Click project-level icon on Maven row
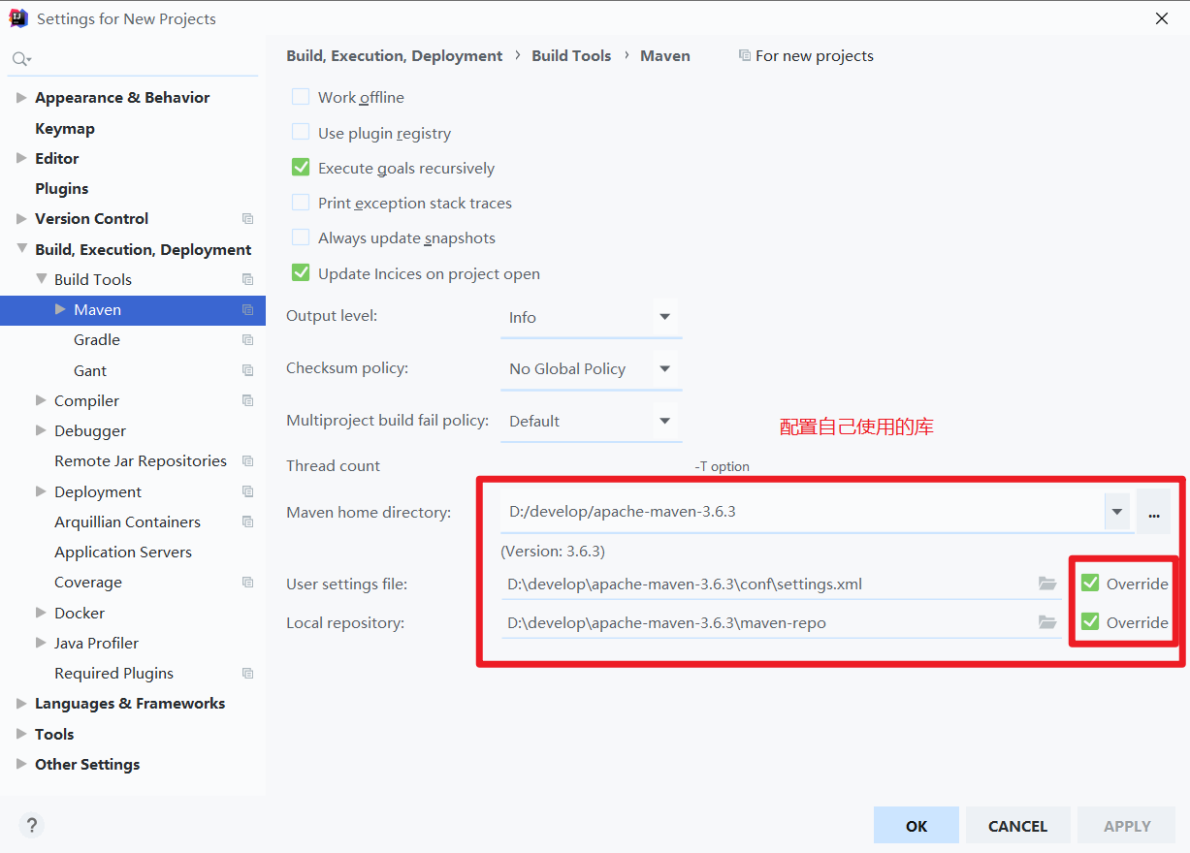Image resolution: width=1190 pixels, height=853 pixels. pos(247,310)
